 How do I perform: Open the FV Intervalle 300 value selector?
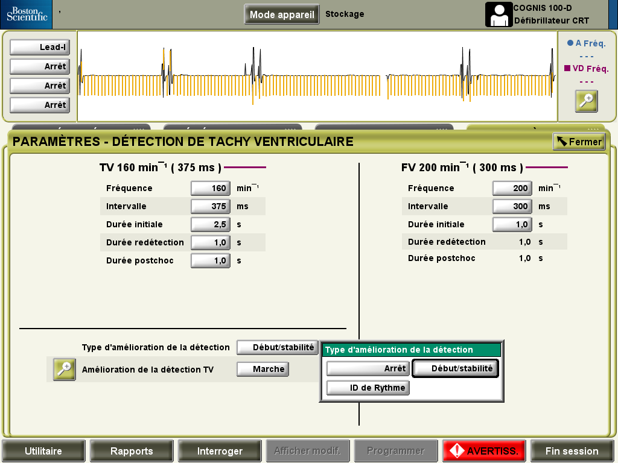(512, 206)
